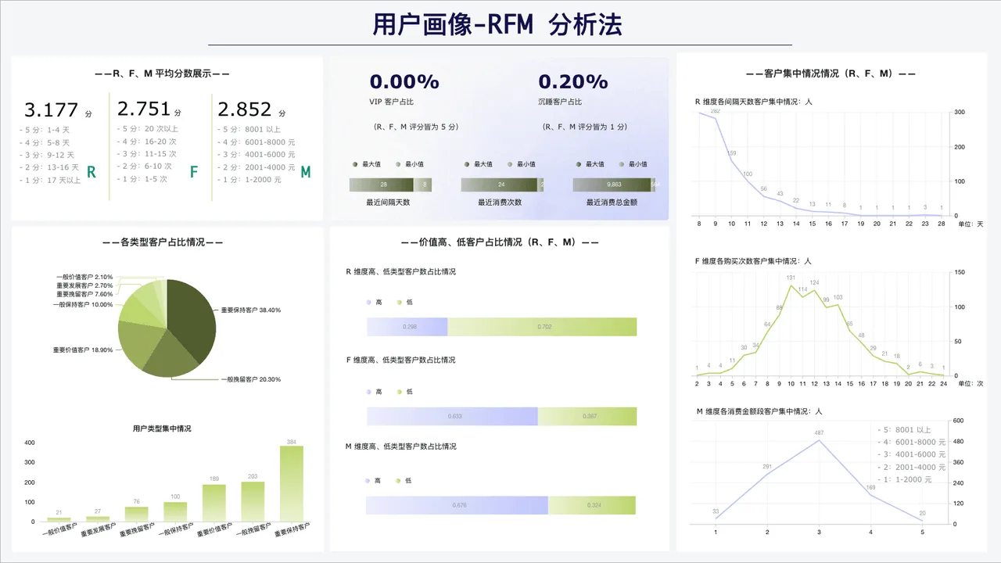Click the 282 data point in R chart
The image size is (1001, 563).
[x=715, y=118]
